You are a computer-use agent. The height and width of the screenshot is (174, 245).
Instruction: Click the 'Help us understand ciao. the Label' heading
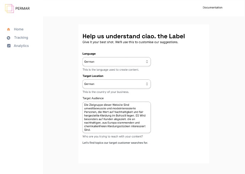(x=133, y=36)
